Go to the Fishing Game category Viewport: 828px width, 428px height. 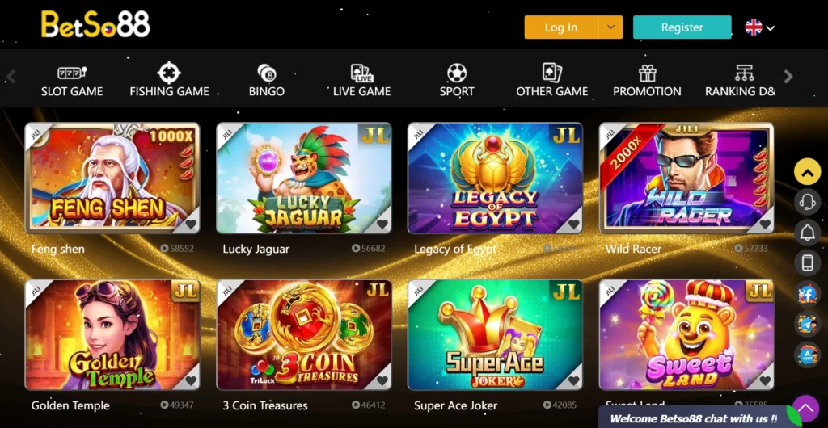pos(169,81)
